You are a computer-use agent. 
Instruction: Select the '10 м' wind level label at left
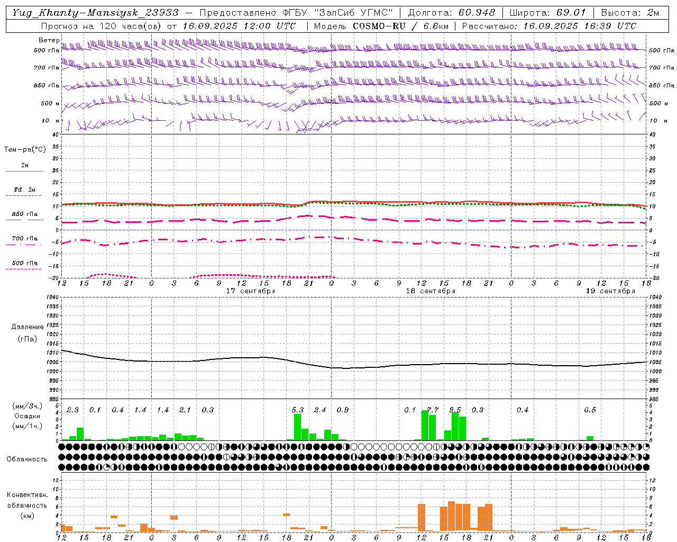pyautogui.click(x=51, y=121)
